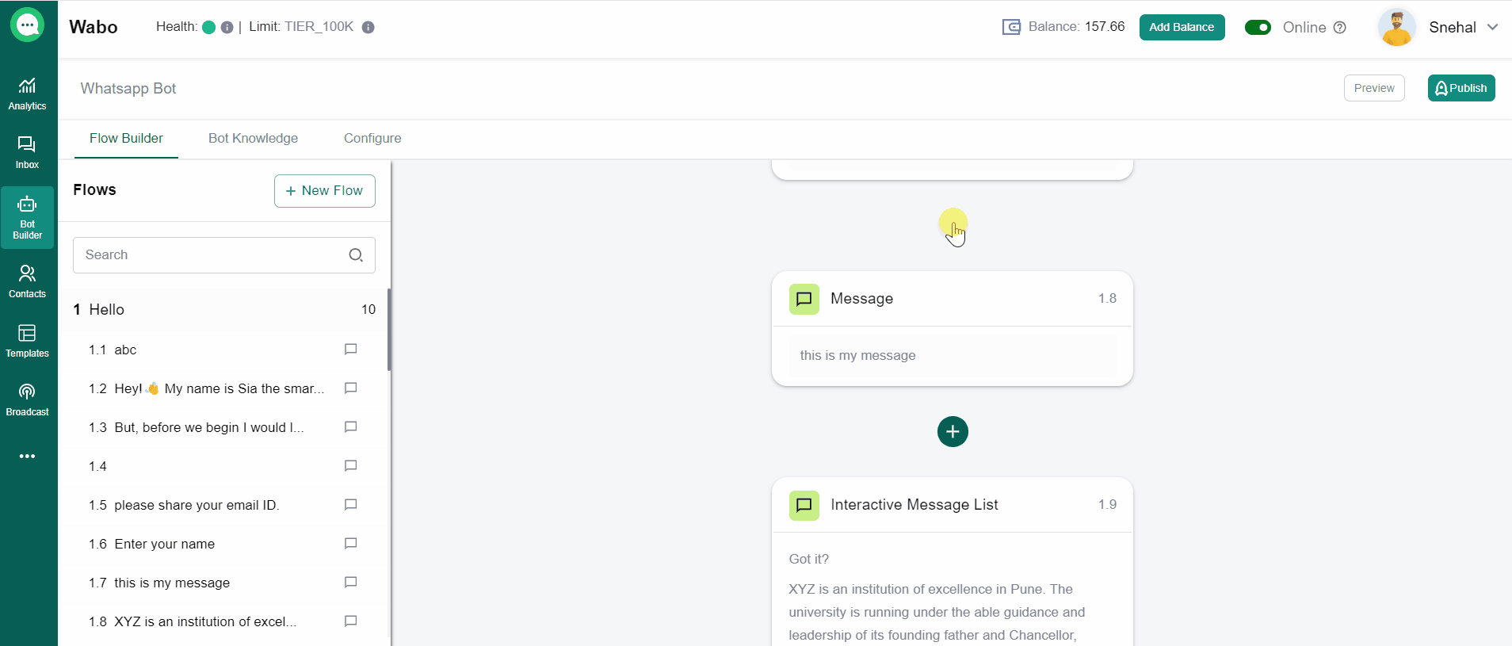The width and height of the screenshot is (1512, 646).
Task: Click the search magnifier icon
Action: [356, 255]
